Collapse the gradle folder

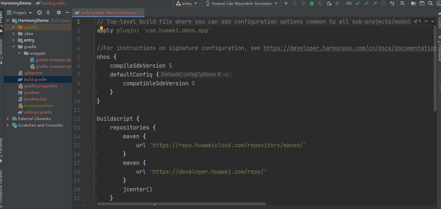click(x=13, y=47)
